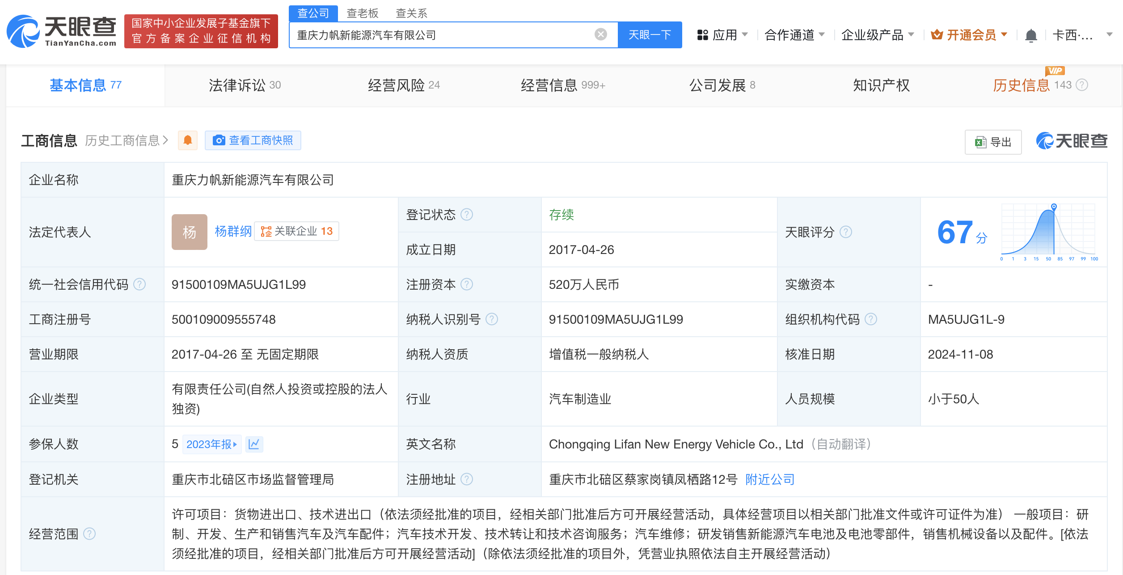This screenshot has width=1123, height=575.
Task: Open insured count trend chart icon
Action: 254,444
